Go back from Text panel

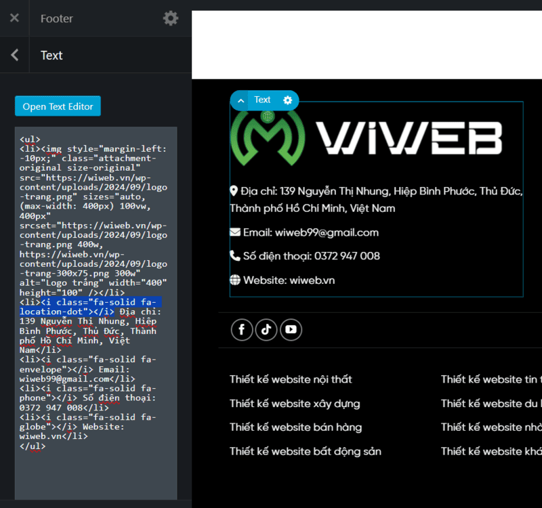coord(14,55)
